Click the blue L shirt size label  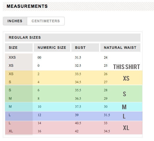click(124, 116)
